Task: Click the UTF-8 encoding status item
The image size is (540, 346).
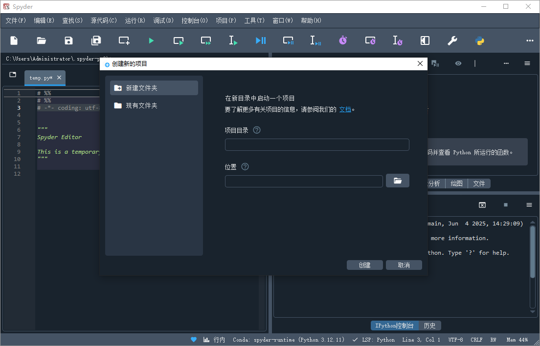Action: (x=456, y=340)
